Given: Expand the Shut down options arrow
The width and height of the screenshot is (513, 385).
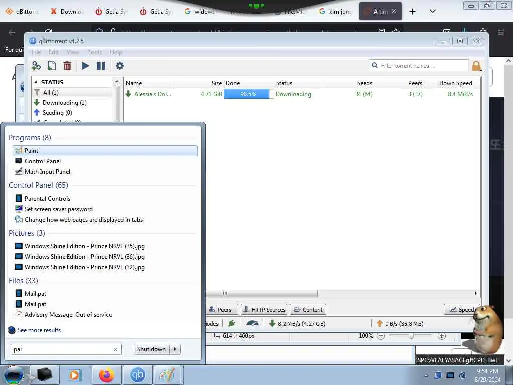Looking at the screenshot, I should (175, 349).
